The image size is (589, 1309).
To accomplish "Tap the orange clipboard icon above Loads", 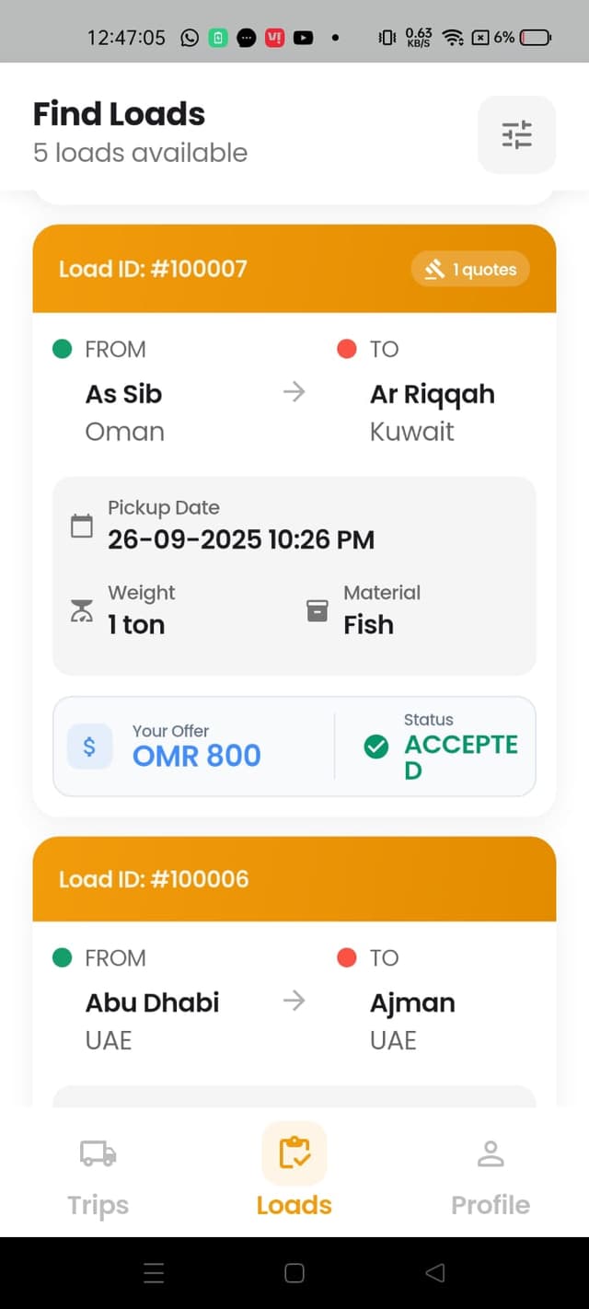I will [x=294, y=1153].
